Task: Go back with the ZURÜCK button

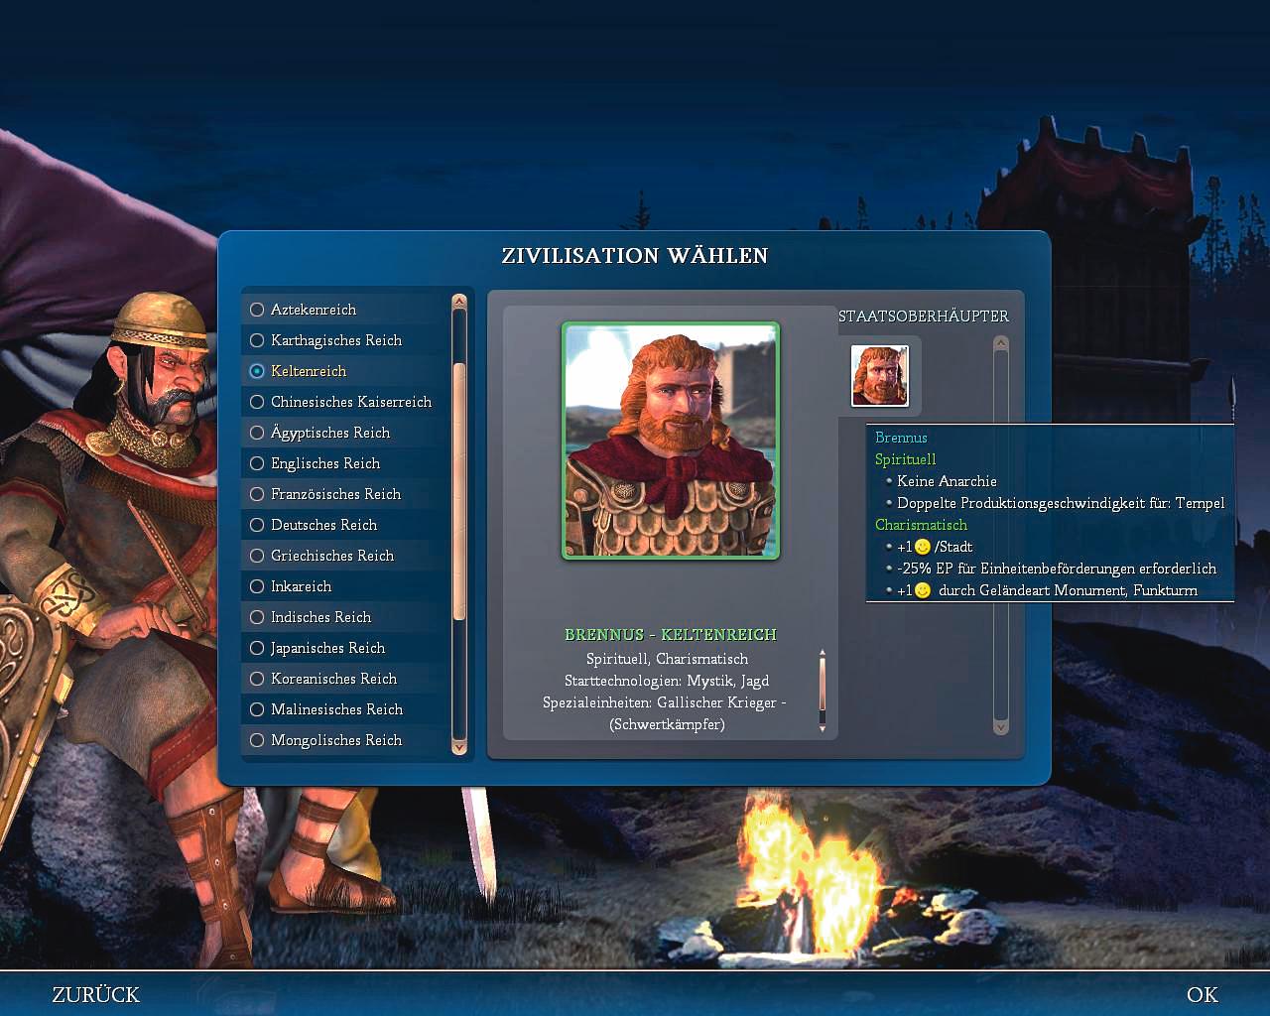Action: [x=96, y=994]
